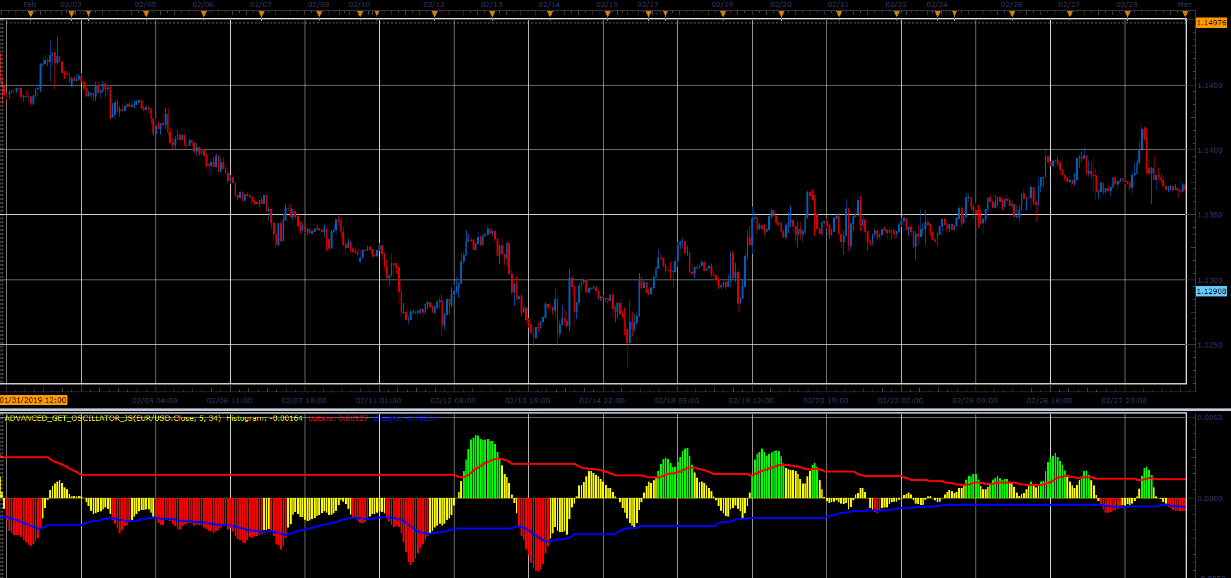
Task: Click the divider between chart and oscillator panels
Action: tap(615, 410)
